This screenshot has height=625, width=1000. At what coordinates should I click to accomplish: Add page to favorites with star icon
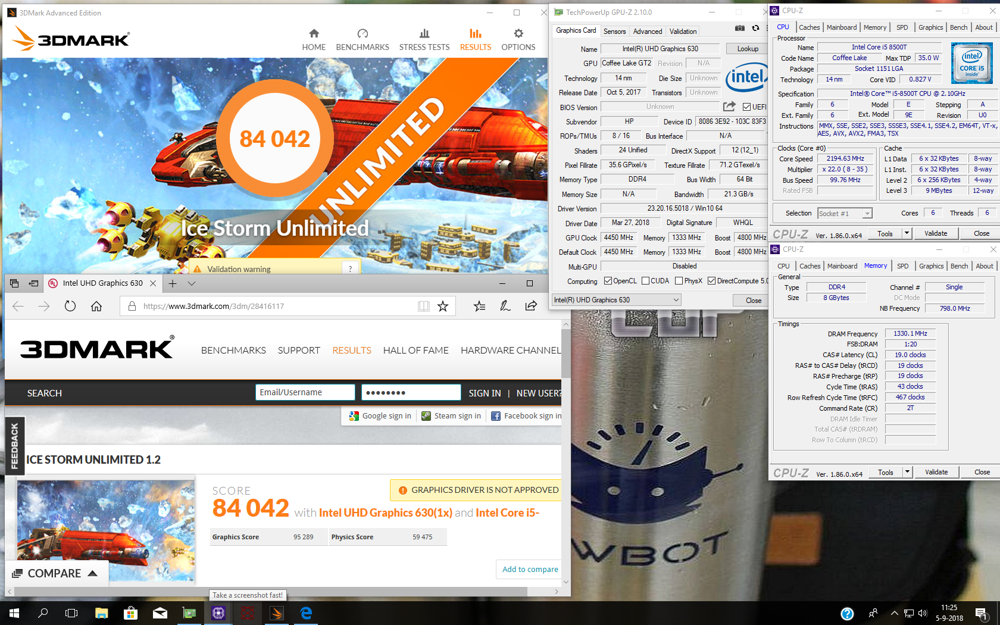(x=443, y=306)
